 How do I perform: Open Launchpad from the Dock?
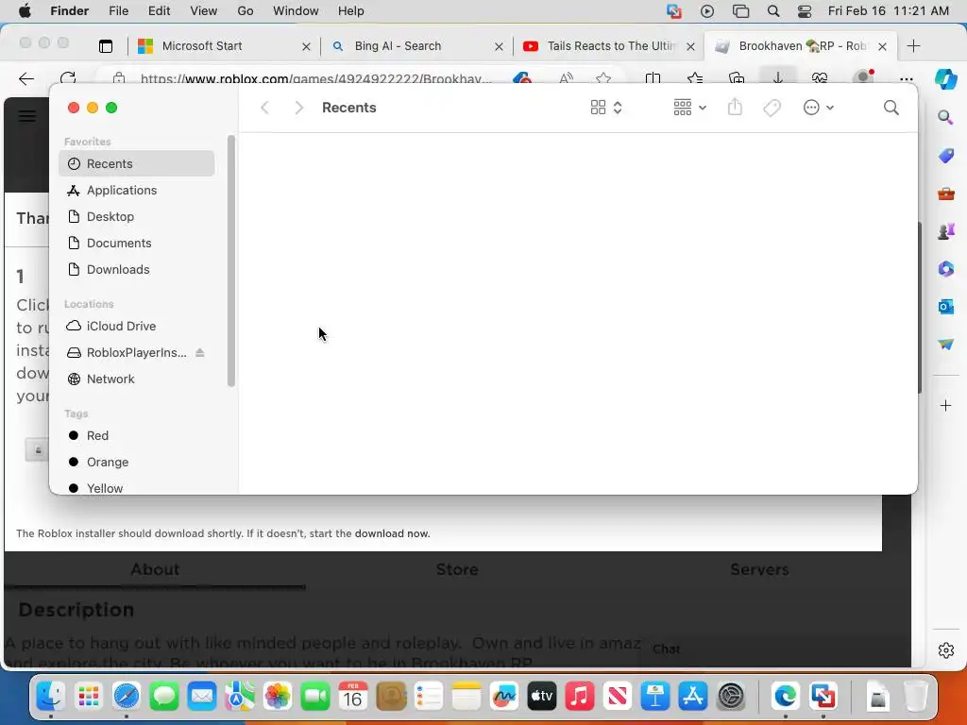coord(88,697)
